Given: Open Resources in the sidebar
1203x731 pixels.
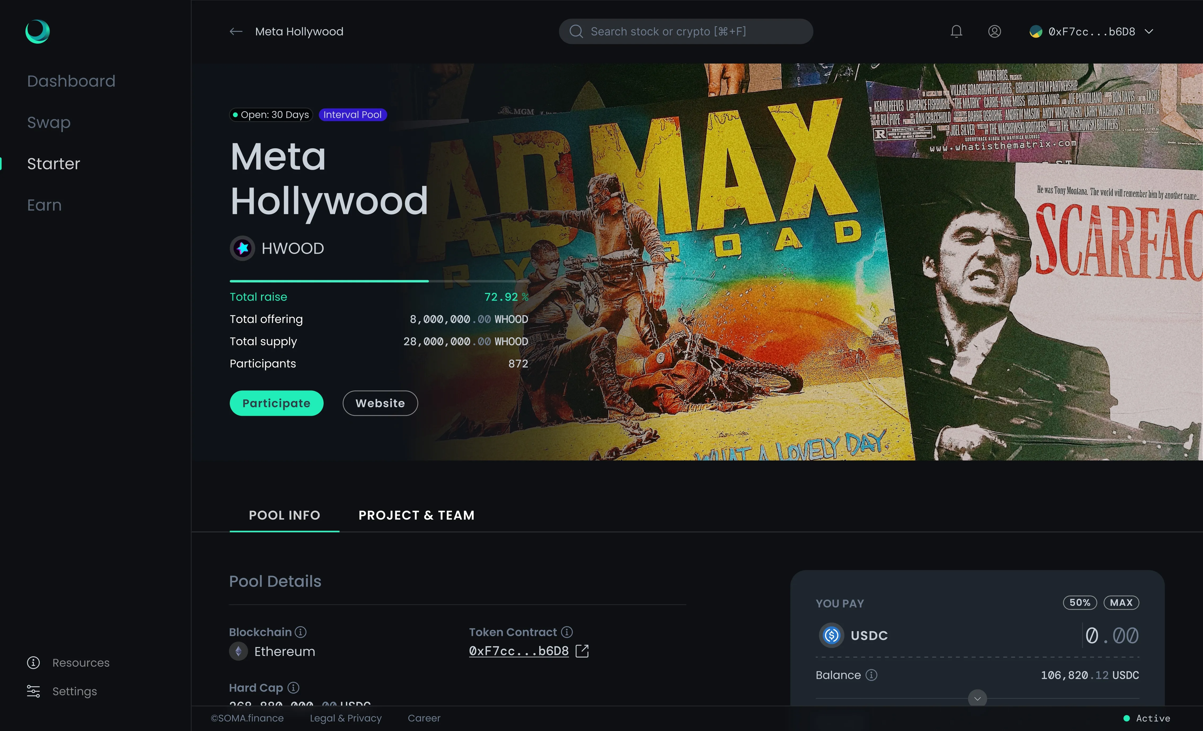Looking at the screenshot, I should 81,663.
